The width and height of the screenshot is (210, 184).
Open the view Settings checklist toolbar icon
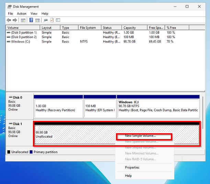(x=58, y=20)
